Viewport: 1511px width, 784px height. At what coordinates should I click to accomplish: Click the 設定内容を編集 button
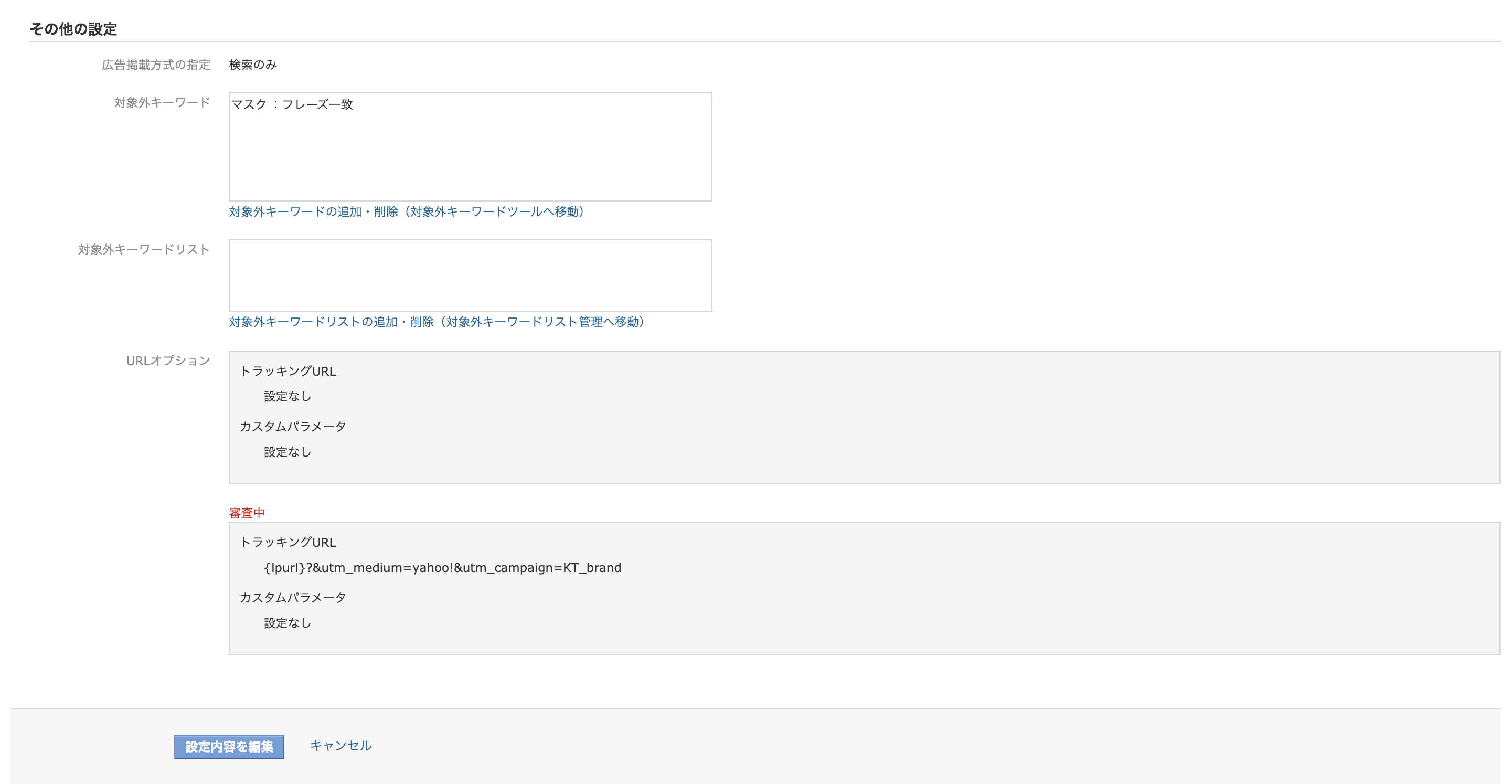tap(229, 746)
